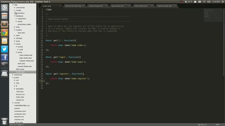The width and height of the screenshot is (225, 126).
Task: Click the clock showing 1:26 PM
Action: pyautogui.click(x=216, y=2)
